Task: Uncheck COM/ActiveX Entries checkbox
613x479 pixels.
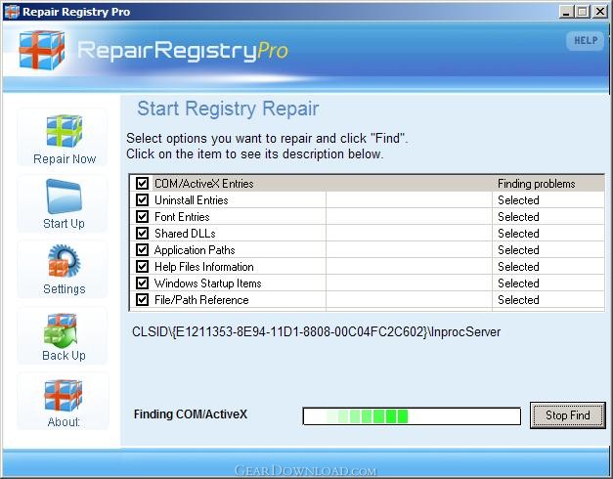Action: (142, 184)
